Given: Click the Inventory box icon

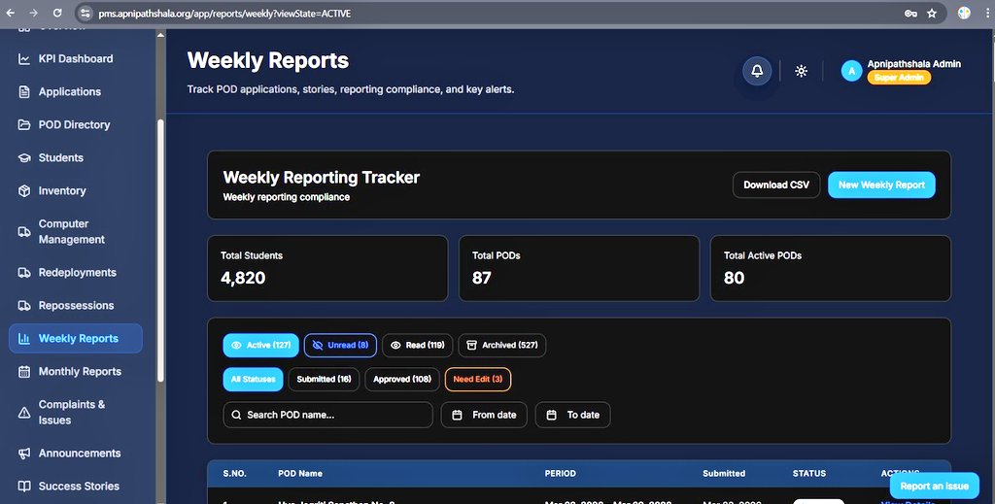Looking at the screenshot, I should point(24,191).
